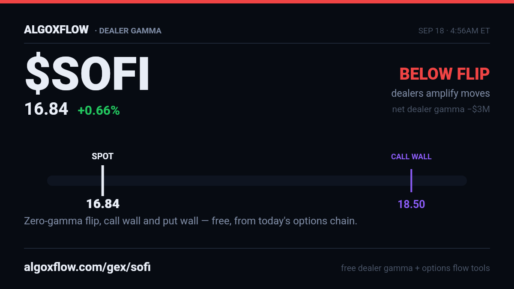Click the purple call wall marker line
Screen dimensions: 514x289
[411, 181]
